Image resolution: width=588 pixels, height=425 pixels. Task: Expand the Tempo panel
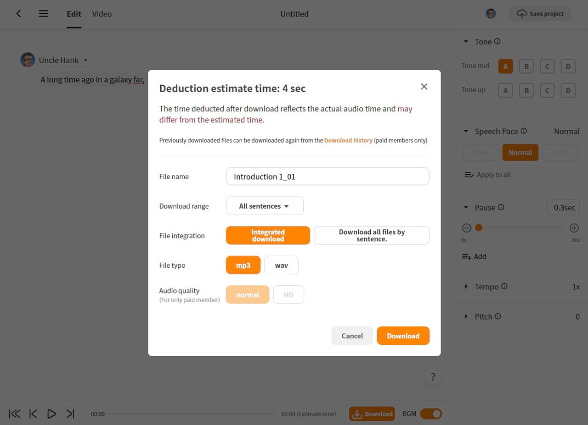coord(486,286)
